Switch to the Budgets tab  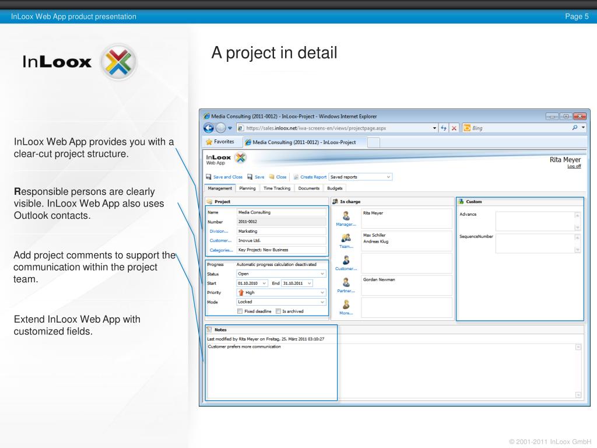click(335, 188)
